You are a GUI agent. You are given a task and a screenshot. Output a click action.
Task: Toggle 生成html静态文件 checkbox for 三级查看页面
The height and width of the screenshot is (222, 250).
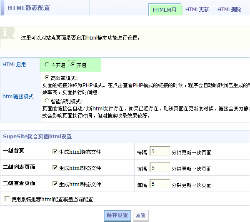55,184
